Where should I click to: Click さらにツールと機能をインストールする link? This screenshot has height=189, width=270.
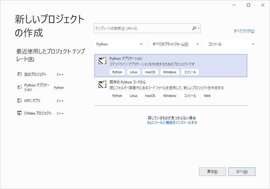172,122
